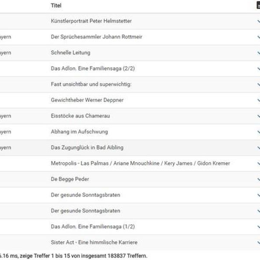Open Eisstöcke aus Chamerau entry
The width and height of the screenshot is (260, 260).
pos(80,116)
